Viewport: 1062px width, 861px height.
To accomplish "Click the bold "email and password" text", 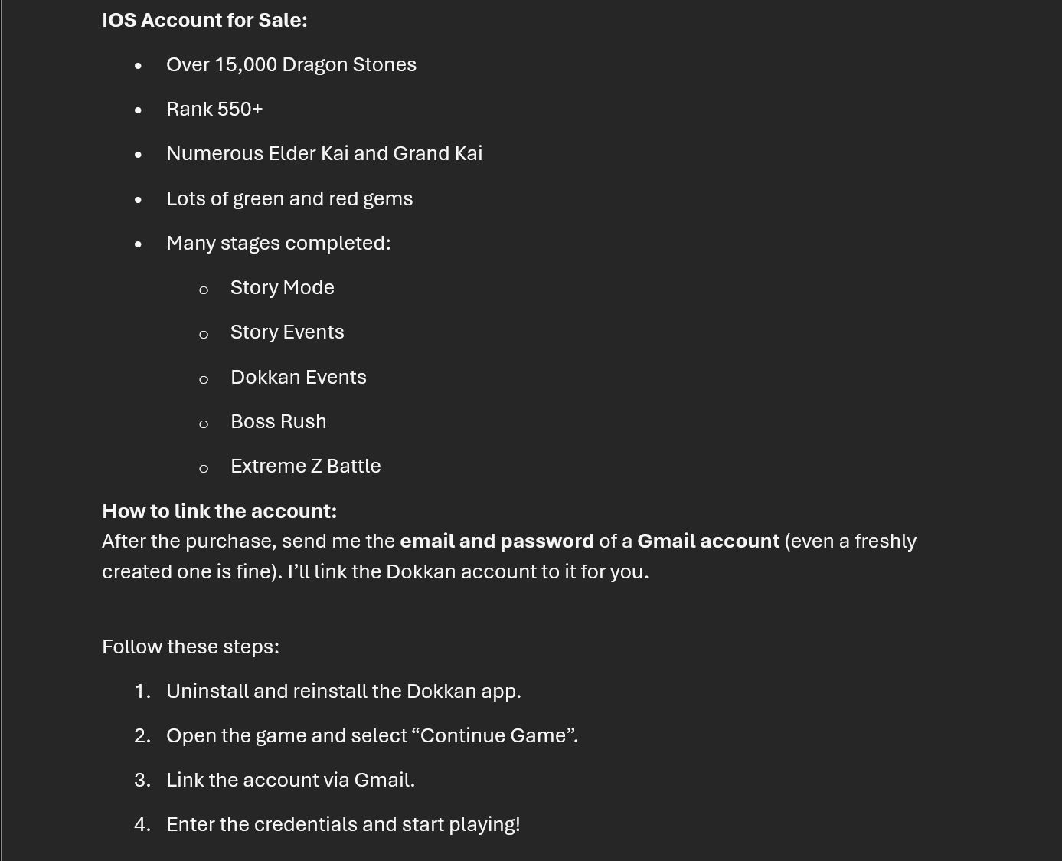I will (496, 542).
